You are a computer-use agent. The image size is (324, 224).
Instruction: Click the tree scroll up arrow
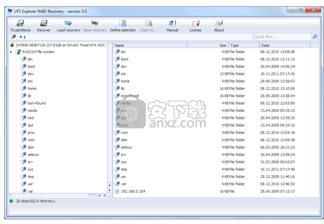(109, 185)
